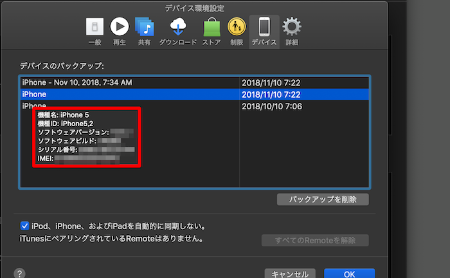This screenshot has width=450, height=278.
Task: Click the iTunesにペアリングされているRemoteはありません text
Action: [111, 239]
